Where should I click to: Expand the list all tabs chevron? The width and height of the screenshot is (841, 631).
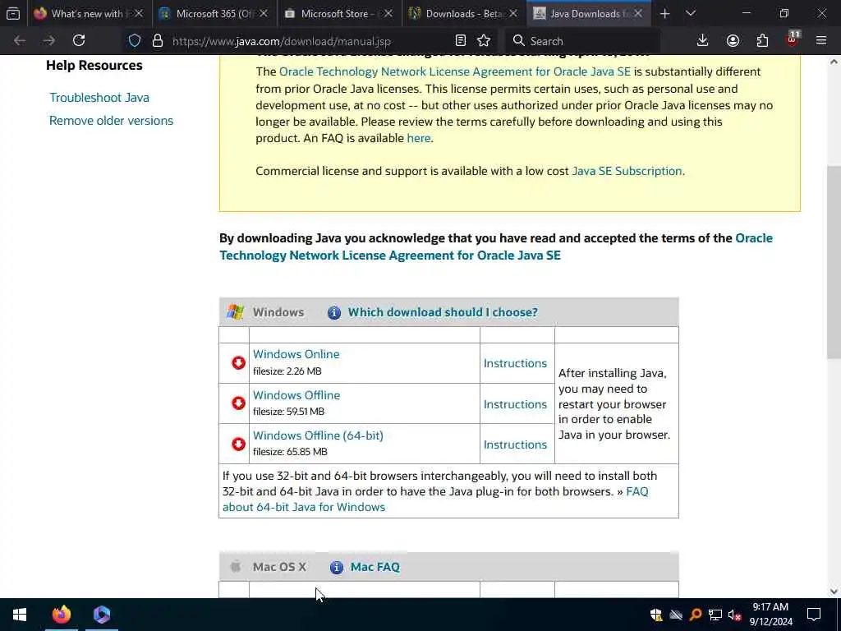(x=690, y=13)
